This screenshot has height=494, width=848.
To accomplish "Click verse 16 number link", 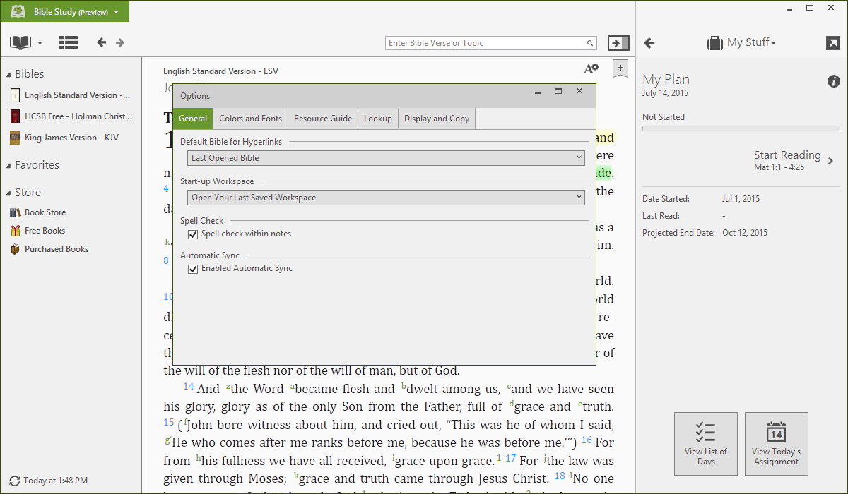I will [x=587, y=440].
